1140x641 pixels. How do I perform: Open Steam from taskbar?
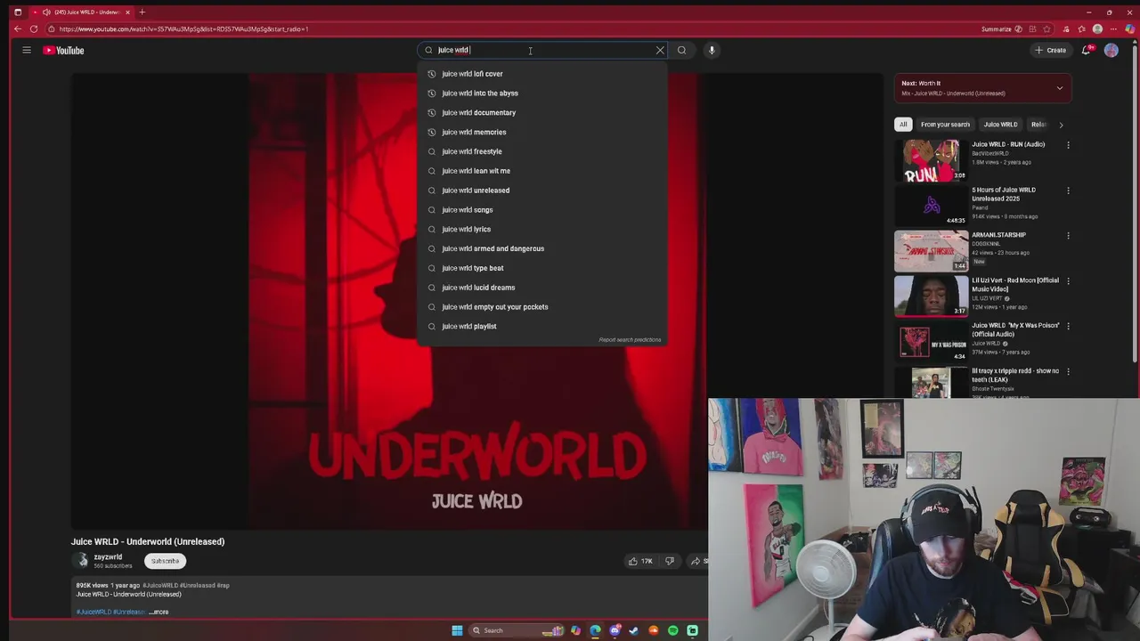click(634, 630)
